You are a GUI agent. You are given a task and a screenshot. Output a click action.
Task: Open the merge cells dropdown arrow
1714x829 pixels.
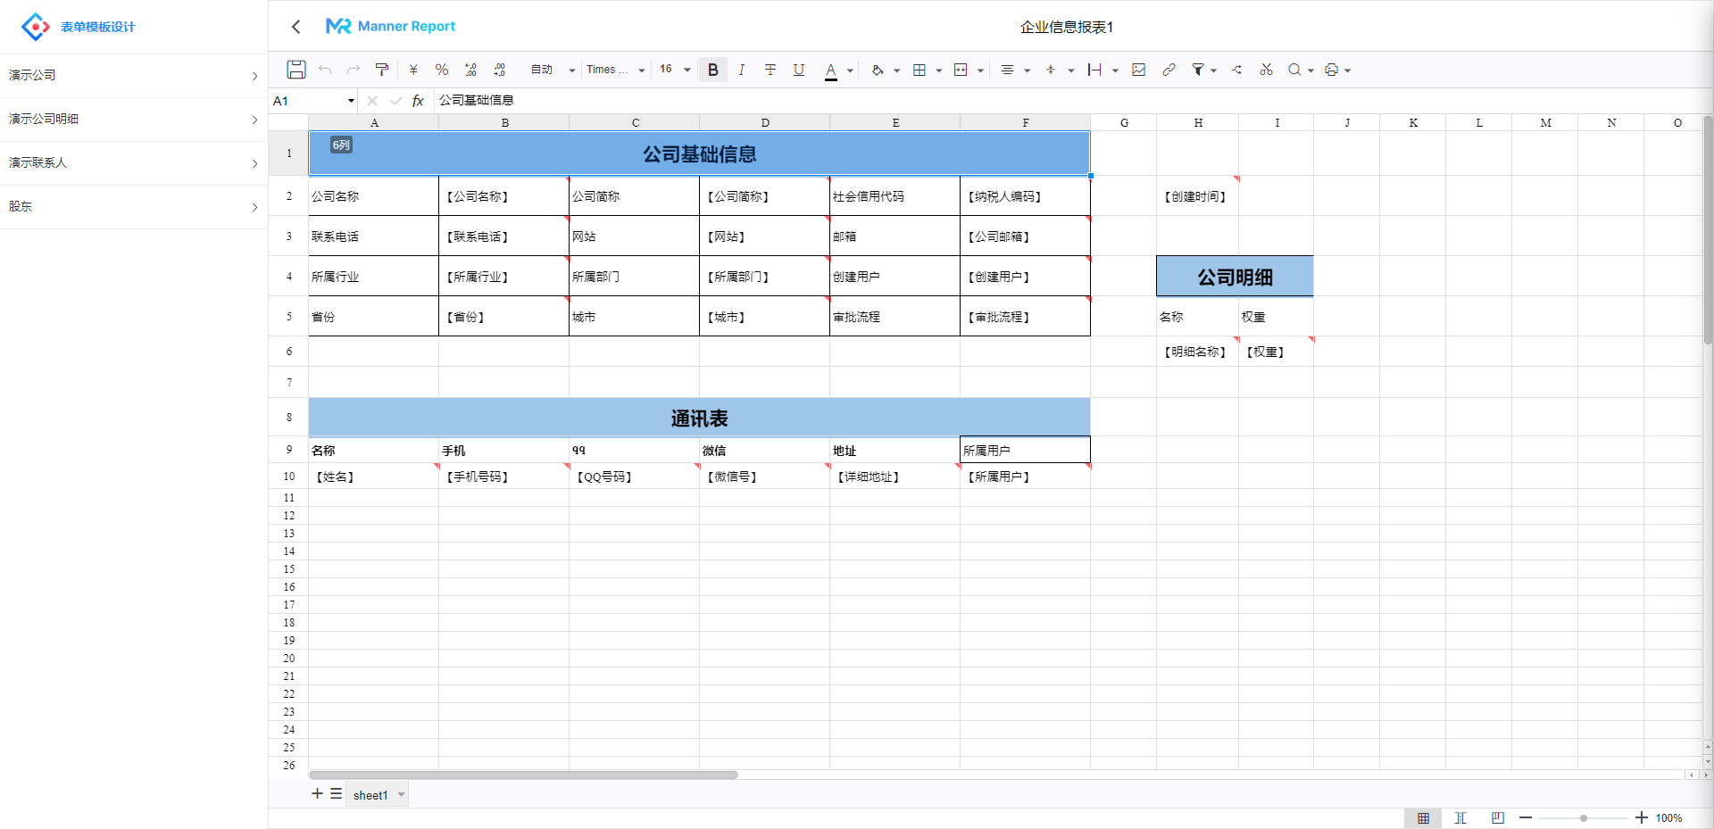(980, 70)
